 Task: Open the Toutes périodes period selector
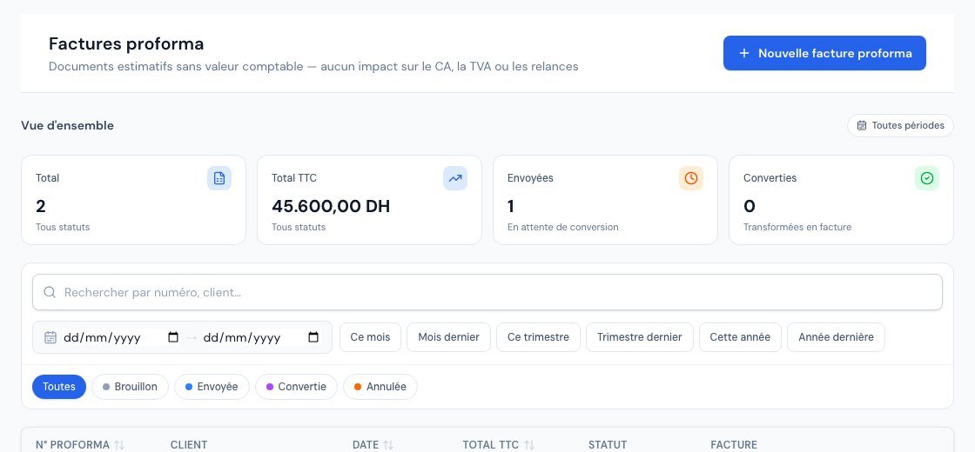coord(900,125)
